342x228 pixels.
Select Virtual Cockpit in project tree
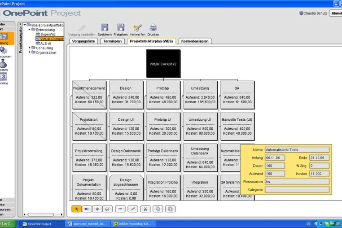click(52, 39)
